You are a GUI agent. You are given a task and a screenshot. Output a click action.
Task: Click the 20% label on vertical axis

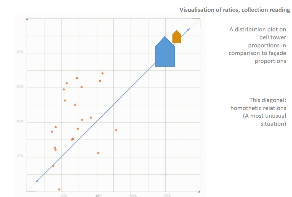click(20, 156)
